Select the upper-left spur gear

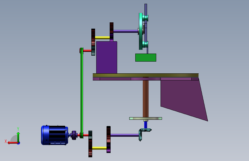click(93, 42)
